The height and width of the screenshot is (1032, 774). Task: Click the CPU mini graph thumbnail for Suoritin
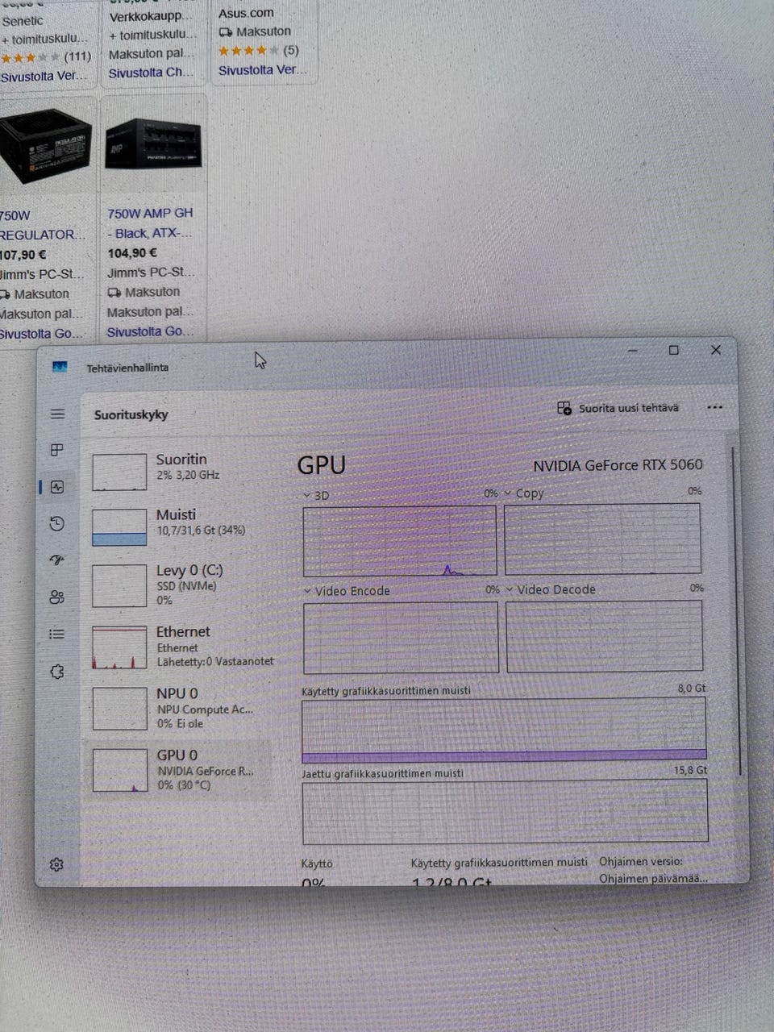[119, 472]
